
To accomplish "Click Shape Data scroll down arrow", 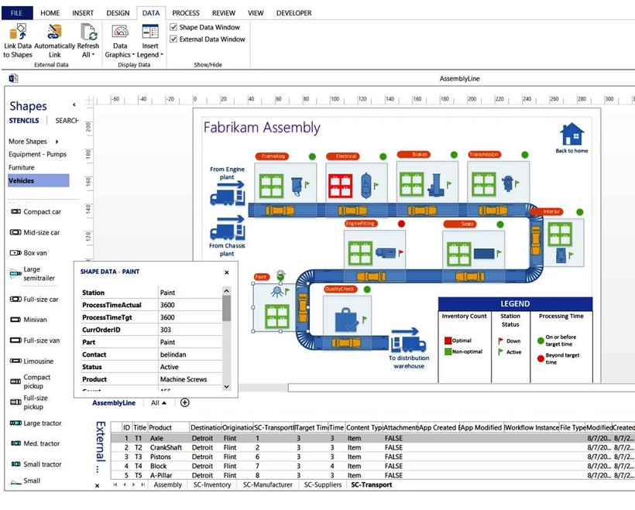I will click(x=226, y=386).
